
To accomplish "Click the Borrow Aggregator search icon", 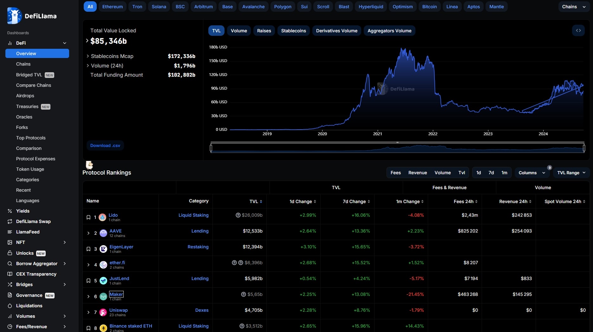I will (x=10, y=264).
